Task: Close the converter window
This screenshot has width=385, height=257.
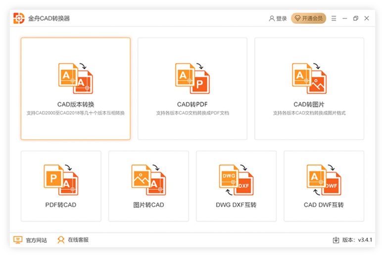Action: 367,18
